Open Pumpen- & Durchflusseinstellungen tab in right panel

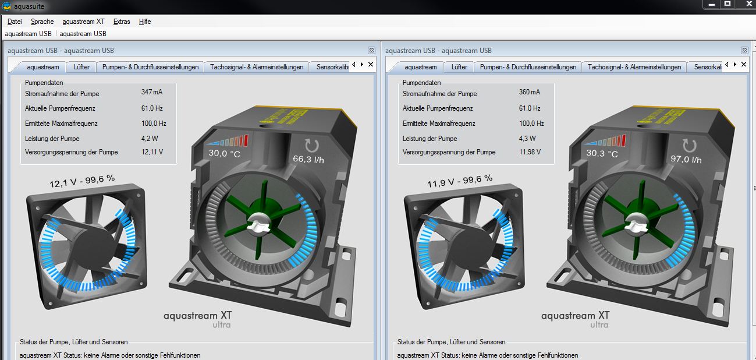point(528,67)
